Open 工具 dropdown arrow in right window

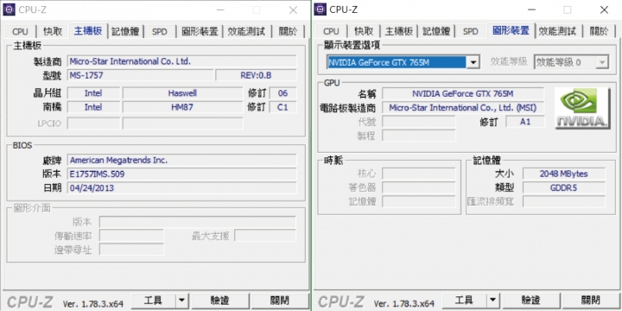point(492,301)
